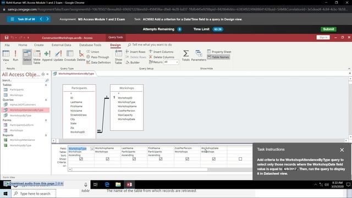
Task: Open Task View from the taskbar
Action: [x=96, y=185]
